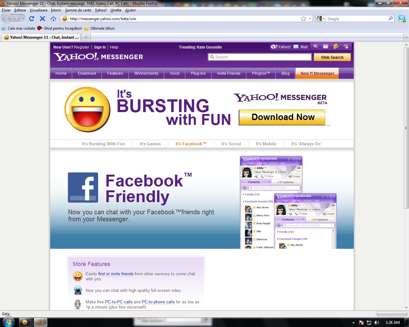Open Ghid pentru începători bookmark
The width and height of the screenshot is (409, 327).
[x=60, y=28]
